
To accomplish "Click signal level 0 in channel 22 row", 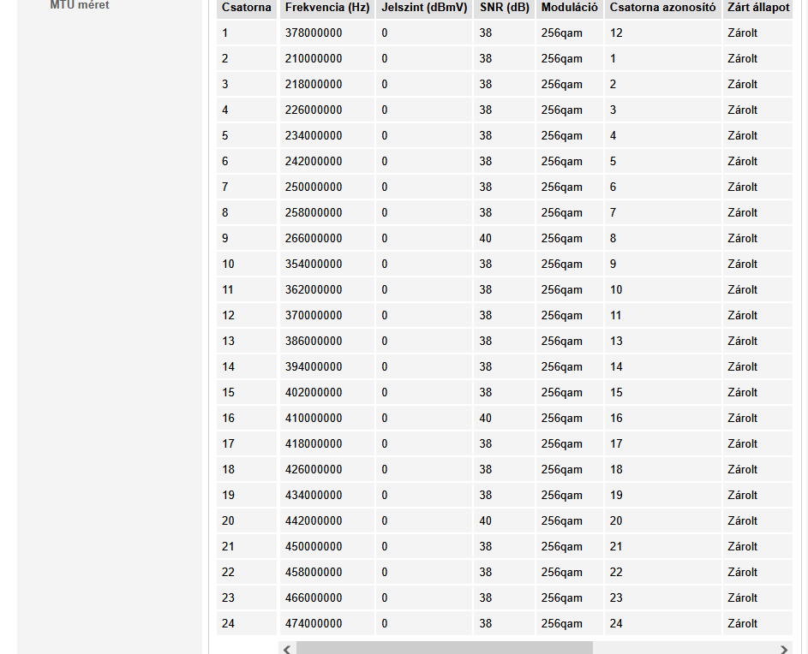I will pos(385,572).
